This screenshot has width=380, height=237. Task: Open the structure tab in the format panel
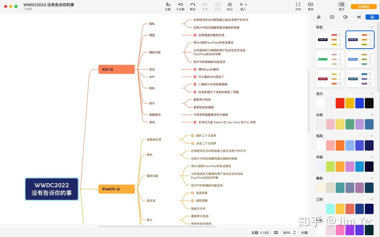point(359,17)
